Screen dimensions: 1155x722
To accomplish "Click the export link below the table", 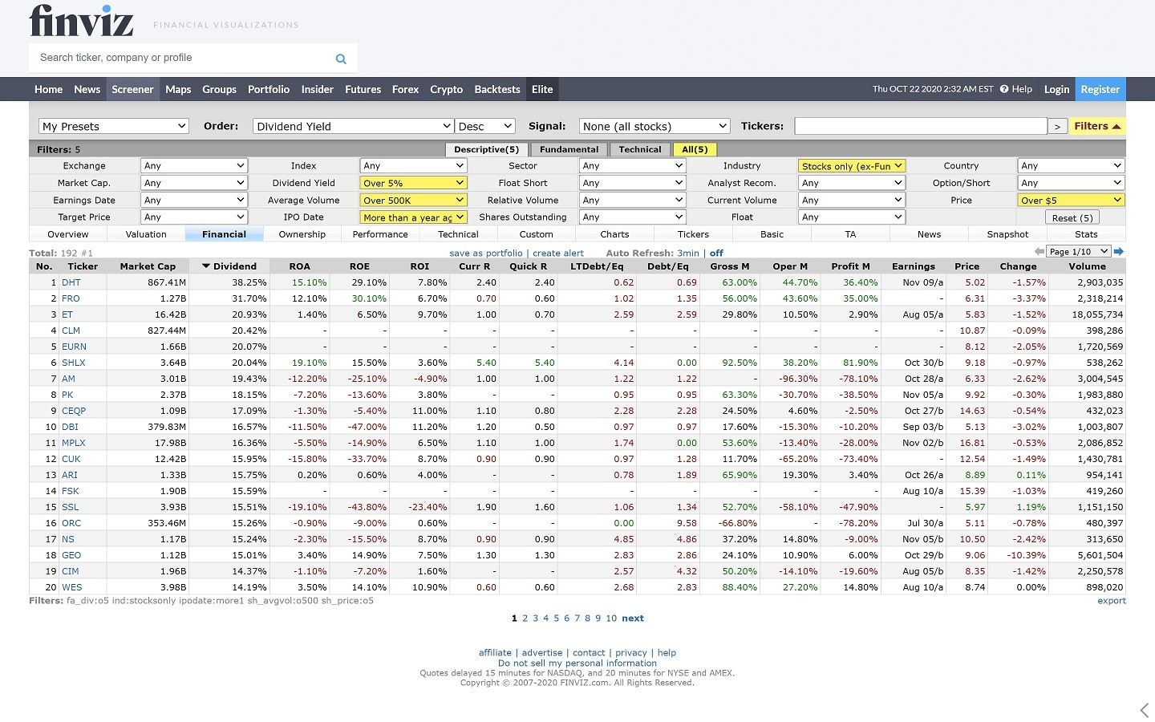I will click(x=1112, y=600).
